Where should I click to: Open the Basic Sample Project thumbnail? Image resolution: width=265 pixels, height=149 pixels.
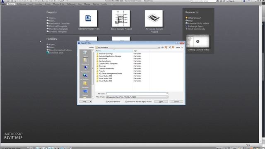point(121,18)
